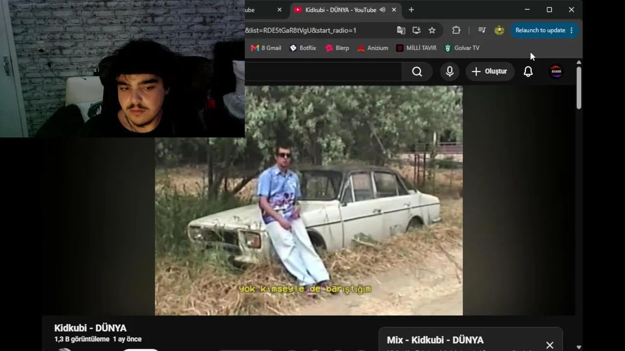Image resolution: width=625 pixels, height=351 pixels.
Task: Click the scrollbar up arrow
Action: [x=579, y=62]
